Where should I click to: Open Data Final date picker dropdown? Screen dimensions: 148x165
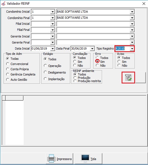(x=92, y=48)
